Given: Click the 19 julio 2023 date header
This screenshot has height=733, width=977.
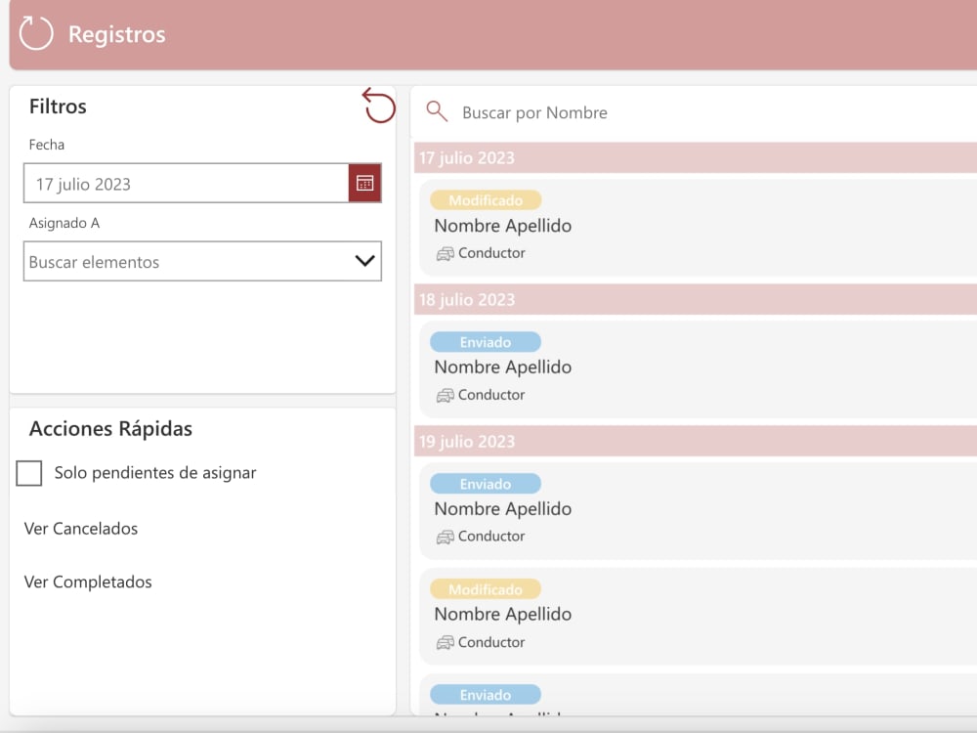Looking at the screenshot, I should click(x=696, y=442).
